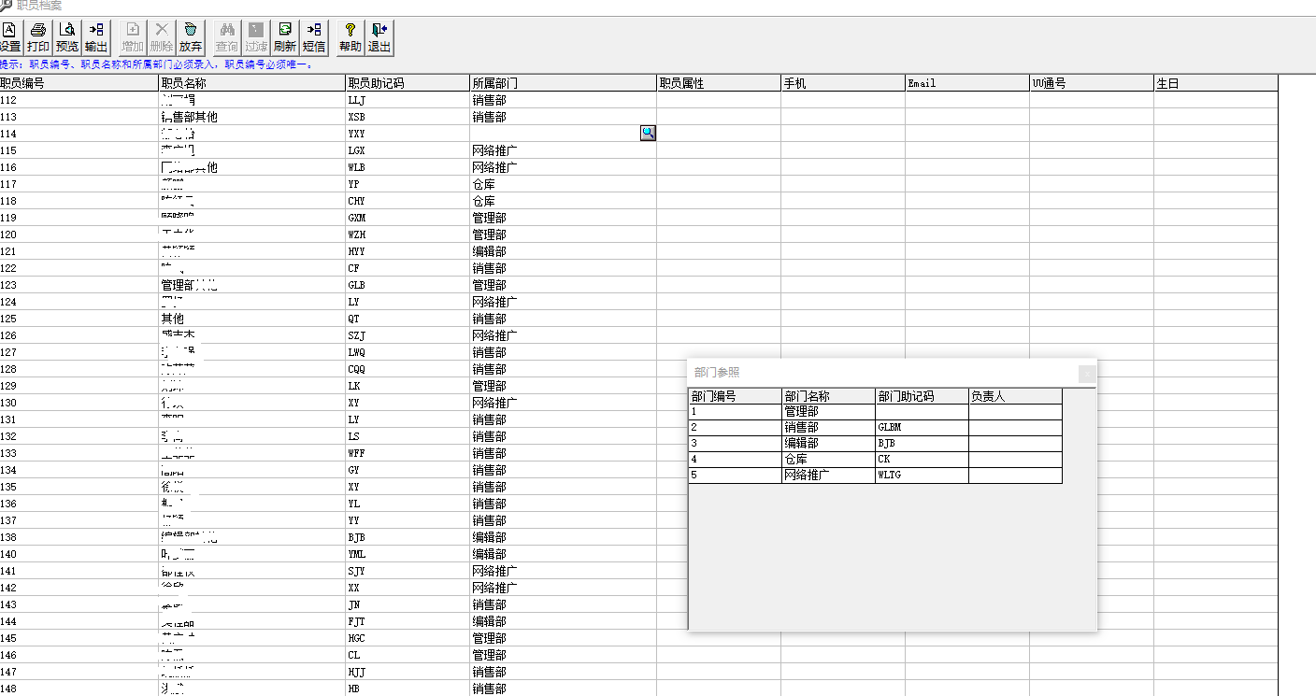Open department lookup via magnifier icon
Image resolution: width=1316 pixels, height=696 pixels.
(x=648, y=133)
